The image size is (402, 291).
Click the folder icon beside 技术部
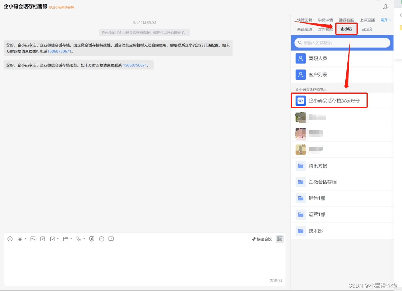(300, 231)
